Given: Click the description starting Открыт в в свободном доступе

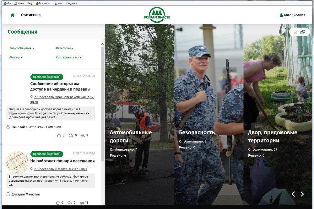Looking at the screenshot, I should click(x=51, y=113).
